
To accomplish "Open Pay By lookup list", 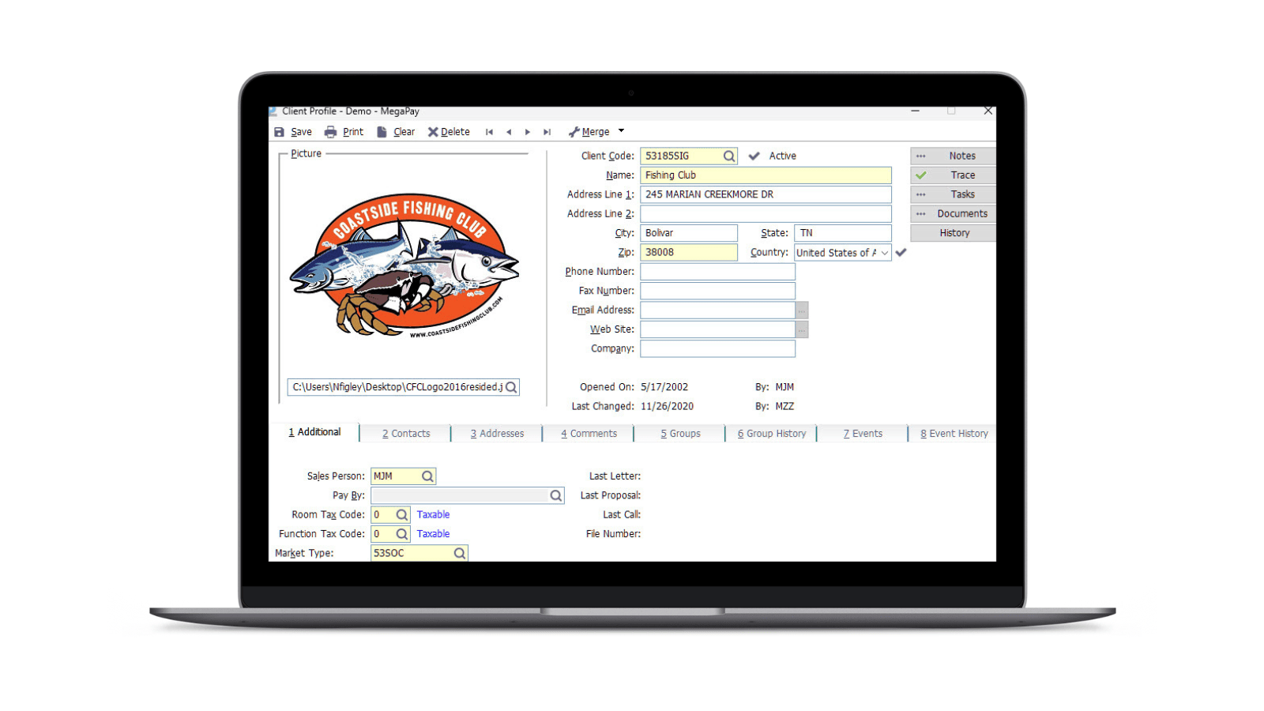I will click(555, 495).
